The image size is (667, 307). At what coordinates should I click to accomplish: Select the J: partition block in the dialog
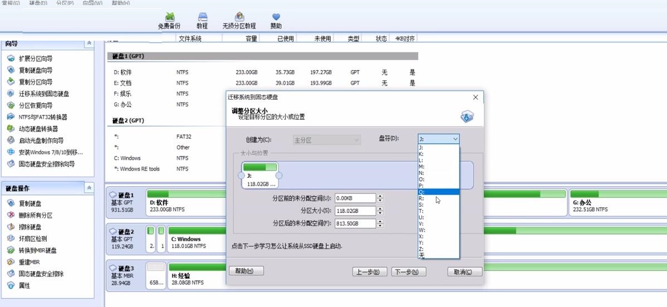click(x=260, y=175)
